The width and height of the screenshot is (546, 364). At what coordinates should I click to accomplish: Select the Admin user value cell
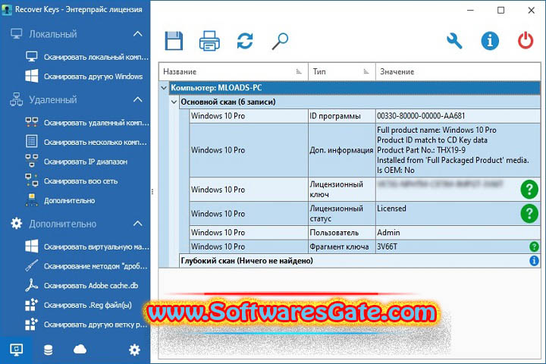458,232
